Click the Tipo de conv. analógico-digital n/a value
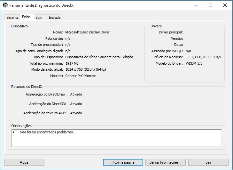Viewport: 233px width, 170px height. point(68,51)
